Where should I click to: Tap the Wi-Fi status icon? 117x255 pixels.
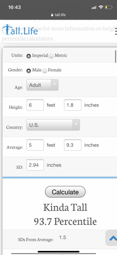(x=101, y=7)
